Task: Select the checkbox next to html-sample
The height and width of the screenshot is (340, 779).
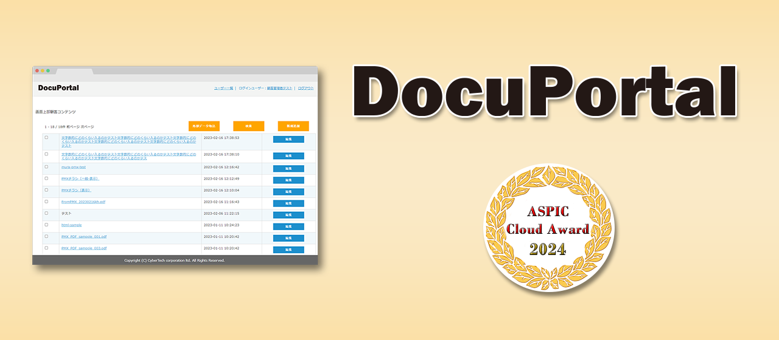Action: pos(46,225)
